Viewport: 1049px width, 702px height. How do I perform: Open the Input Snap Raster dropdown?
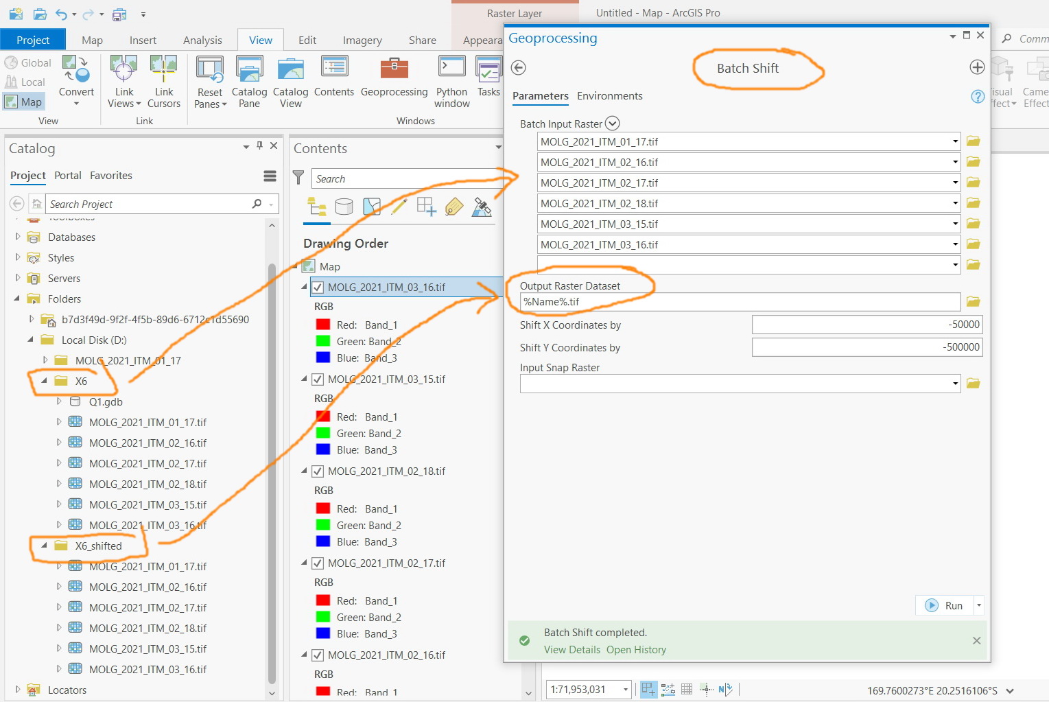(955, 384)
